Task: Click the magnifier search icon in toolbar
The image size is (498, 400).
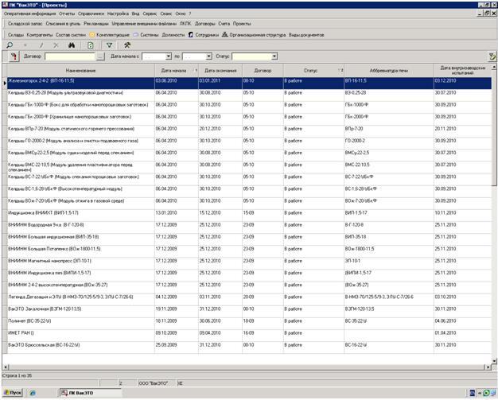Action: (10, 45)
